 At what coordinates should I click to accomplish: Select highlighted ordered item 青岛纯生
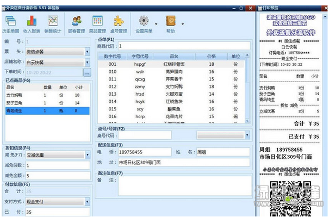(47, 110)
